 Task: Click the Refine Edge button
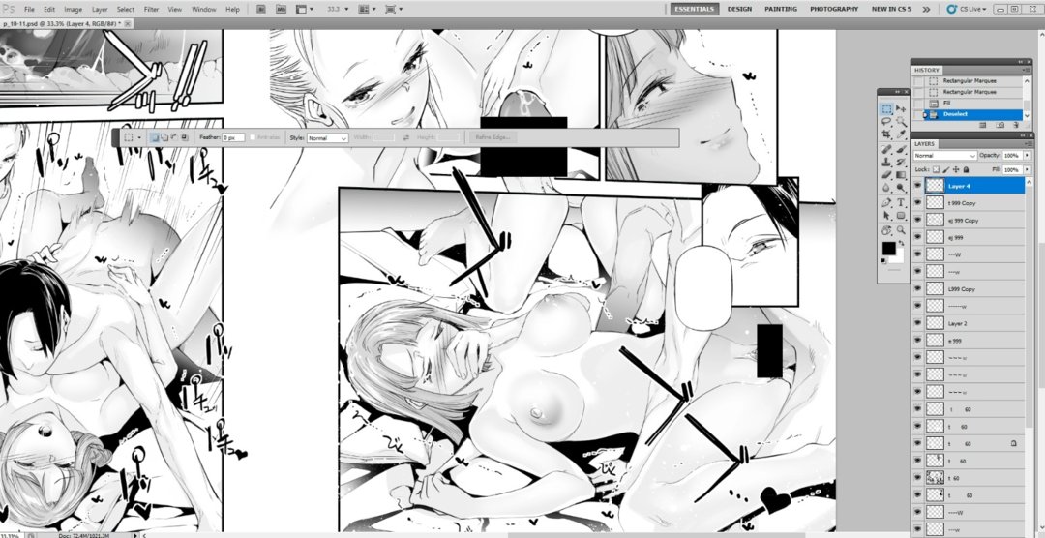[493, 137]
